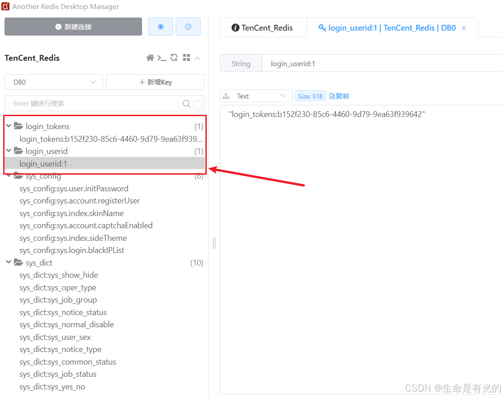Open key login_tokens:b152f230-85c6-4460-9d79-9ea63f939...
This screenshot has height=397, width=503.
point(111,139)
